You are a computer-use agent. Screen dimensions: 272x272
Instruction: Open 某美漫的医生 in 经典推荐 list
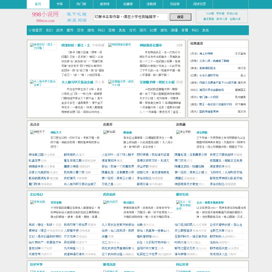[x=208, y=68]
